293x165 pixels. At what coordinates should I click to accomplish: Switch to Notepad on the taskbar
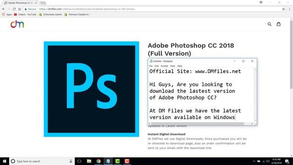point(108,161)
